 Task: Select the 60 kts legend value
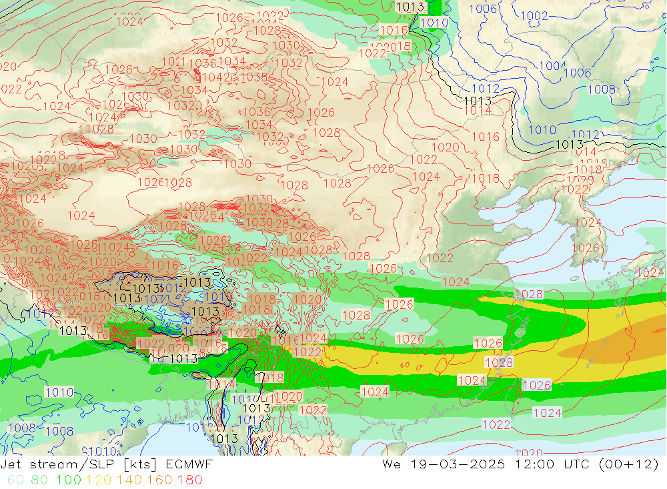(15, 480)
